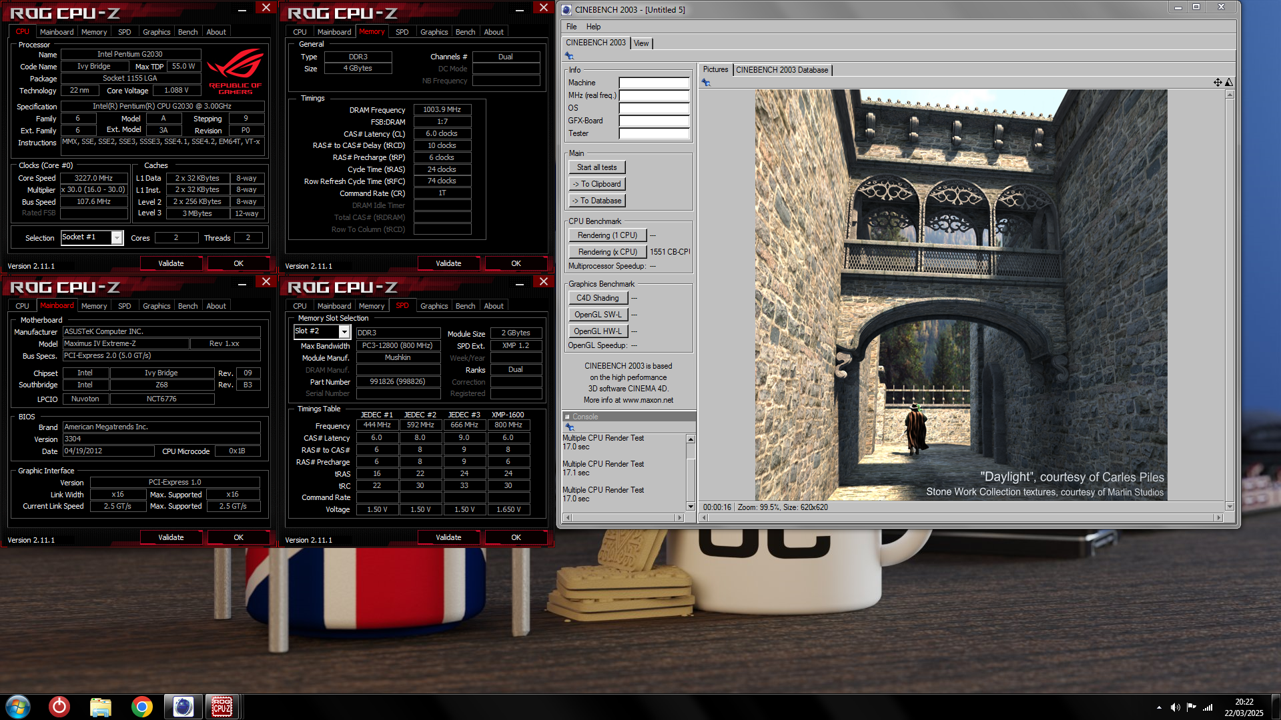
Task: Click the Republic of Gamers logo
Action: pyautogui.click(x=235, y=72)
